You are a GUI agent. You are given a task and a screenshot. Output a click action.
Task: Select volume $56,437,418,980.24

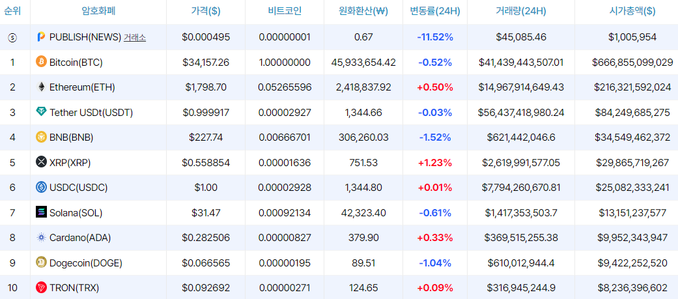[521, 113]
